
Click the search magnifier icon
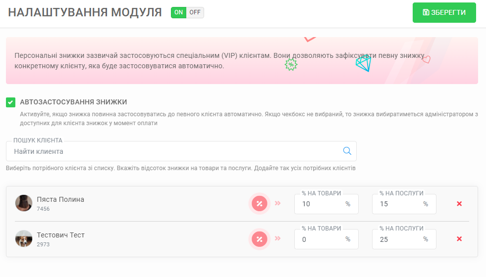click(x=347, y=151)
